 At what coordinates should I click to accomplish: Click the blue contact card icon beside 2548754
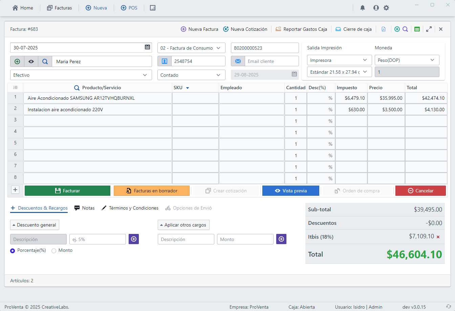pos(164,61)
